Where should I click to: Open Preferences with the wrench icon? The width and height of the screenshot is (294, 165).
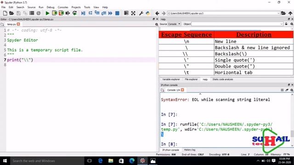141,13
